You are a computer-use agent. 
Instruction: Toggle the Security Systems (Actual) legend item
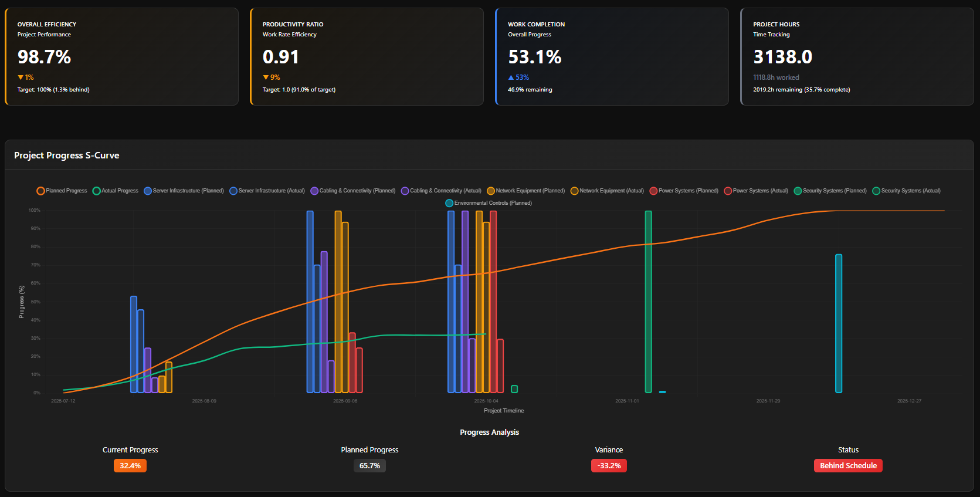click(x=876, y=191)
